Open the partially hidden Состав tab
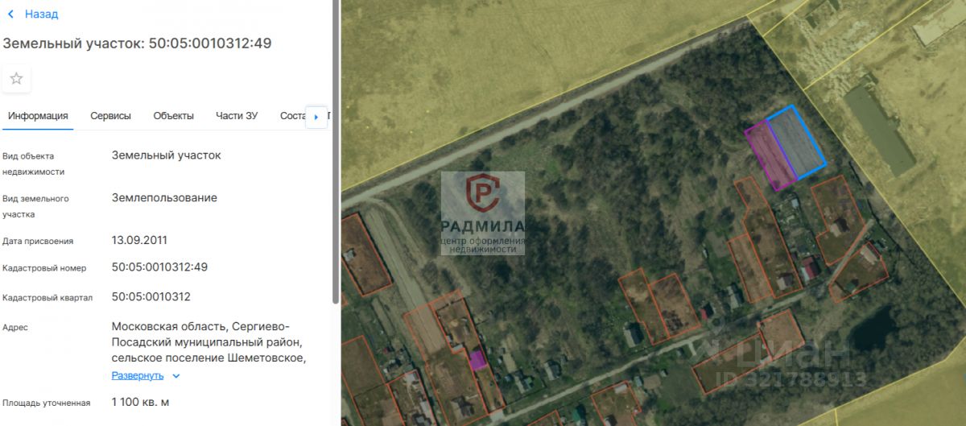 [x=292, y=116]
